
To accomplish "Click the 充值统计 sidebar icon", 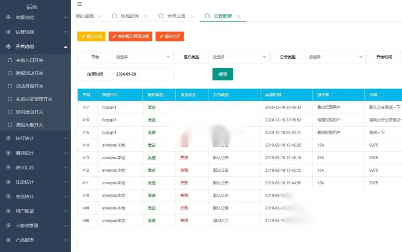I will pos(8,197).
